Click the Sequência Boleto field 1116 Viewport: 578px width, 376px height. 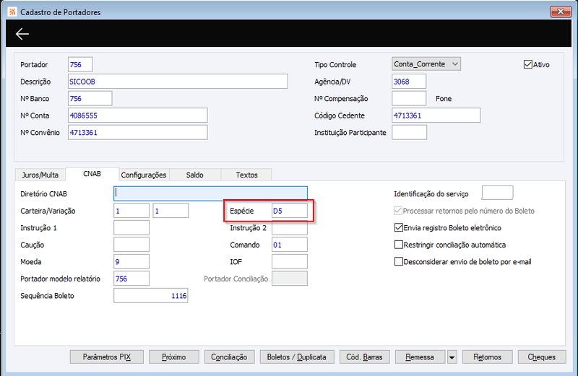(x=151, y=295)
